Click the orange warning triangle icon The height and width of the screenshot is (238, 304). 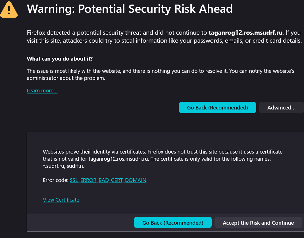pos(9,10)
